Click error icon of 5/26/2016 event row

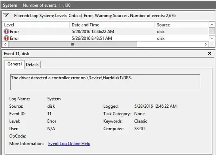6,38
